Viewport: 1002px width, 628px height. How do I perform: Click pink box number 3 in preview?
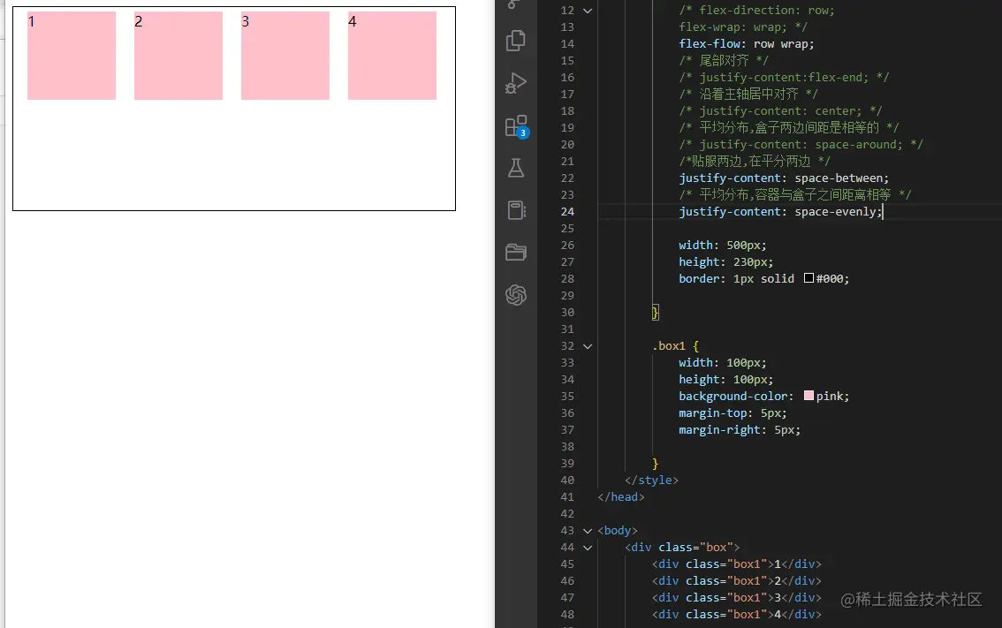(x=285, y=56)
